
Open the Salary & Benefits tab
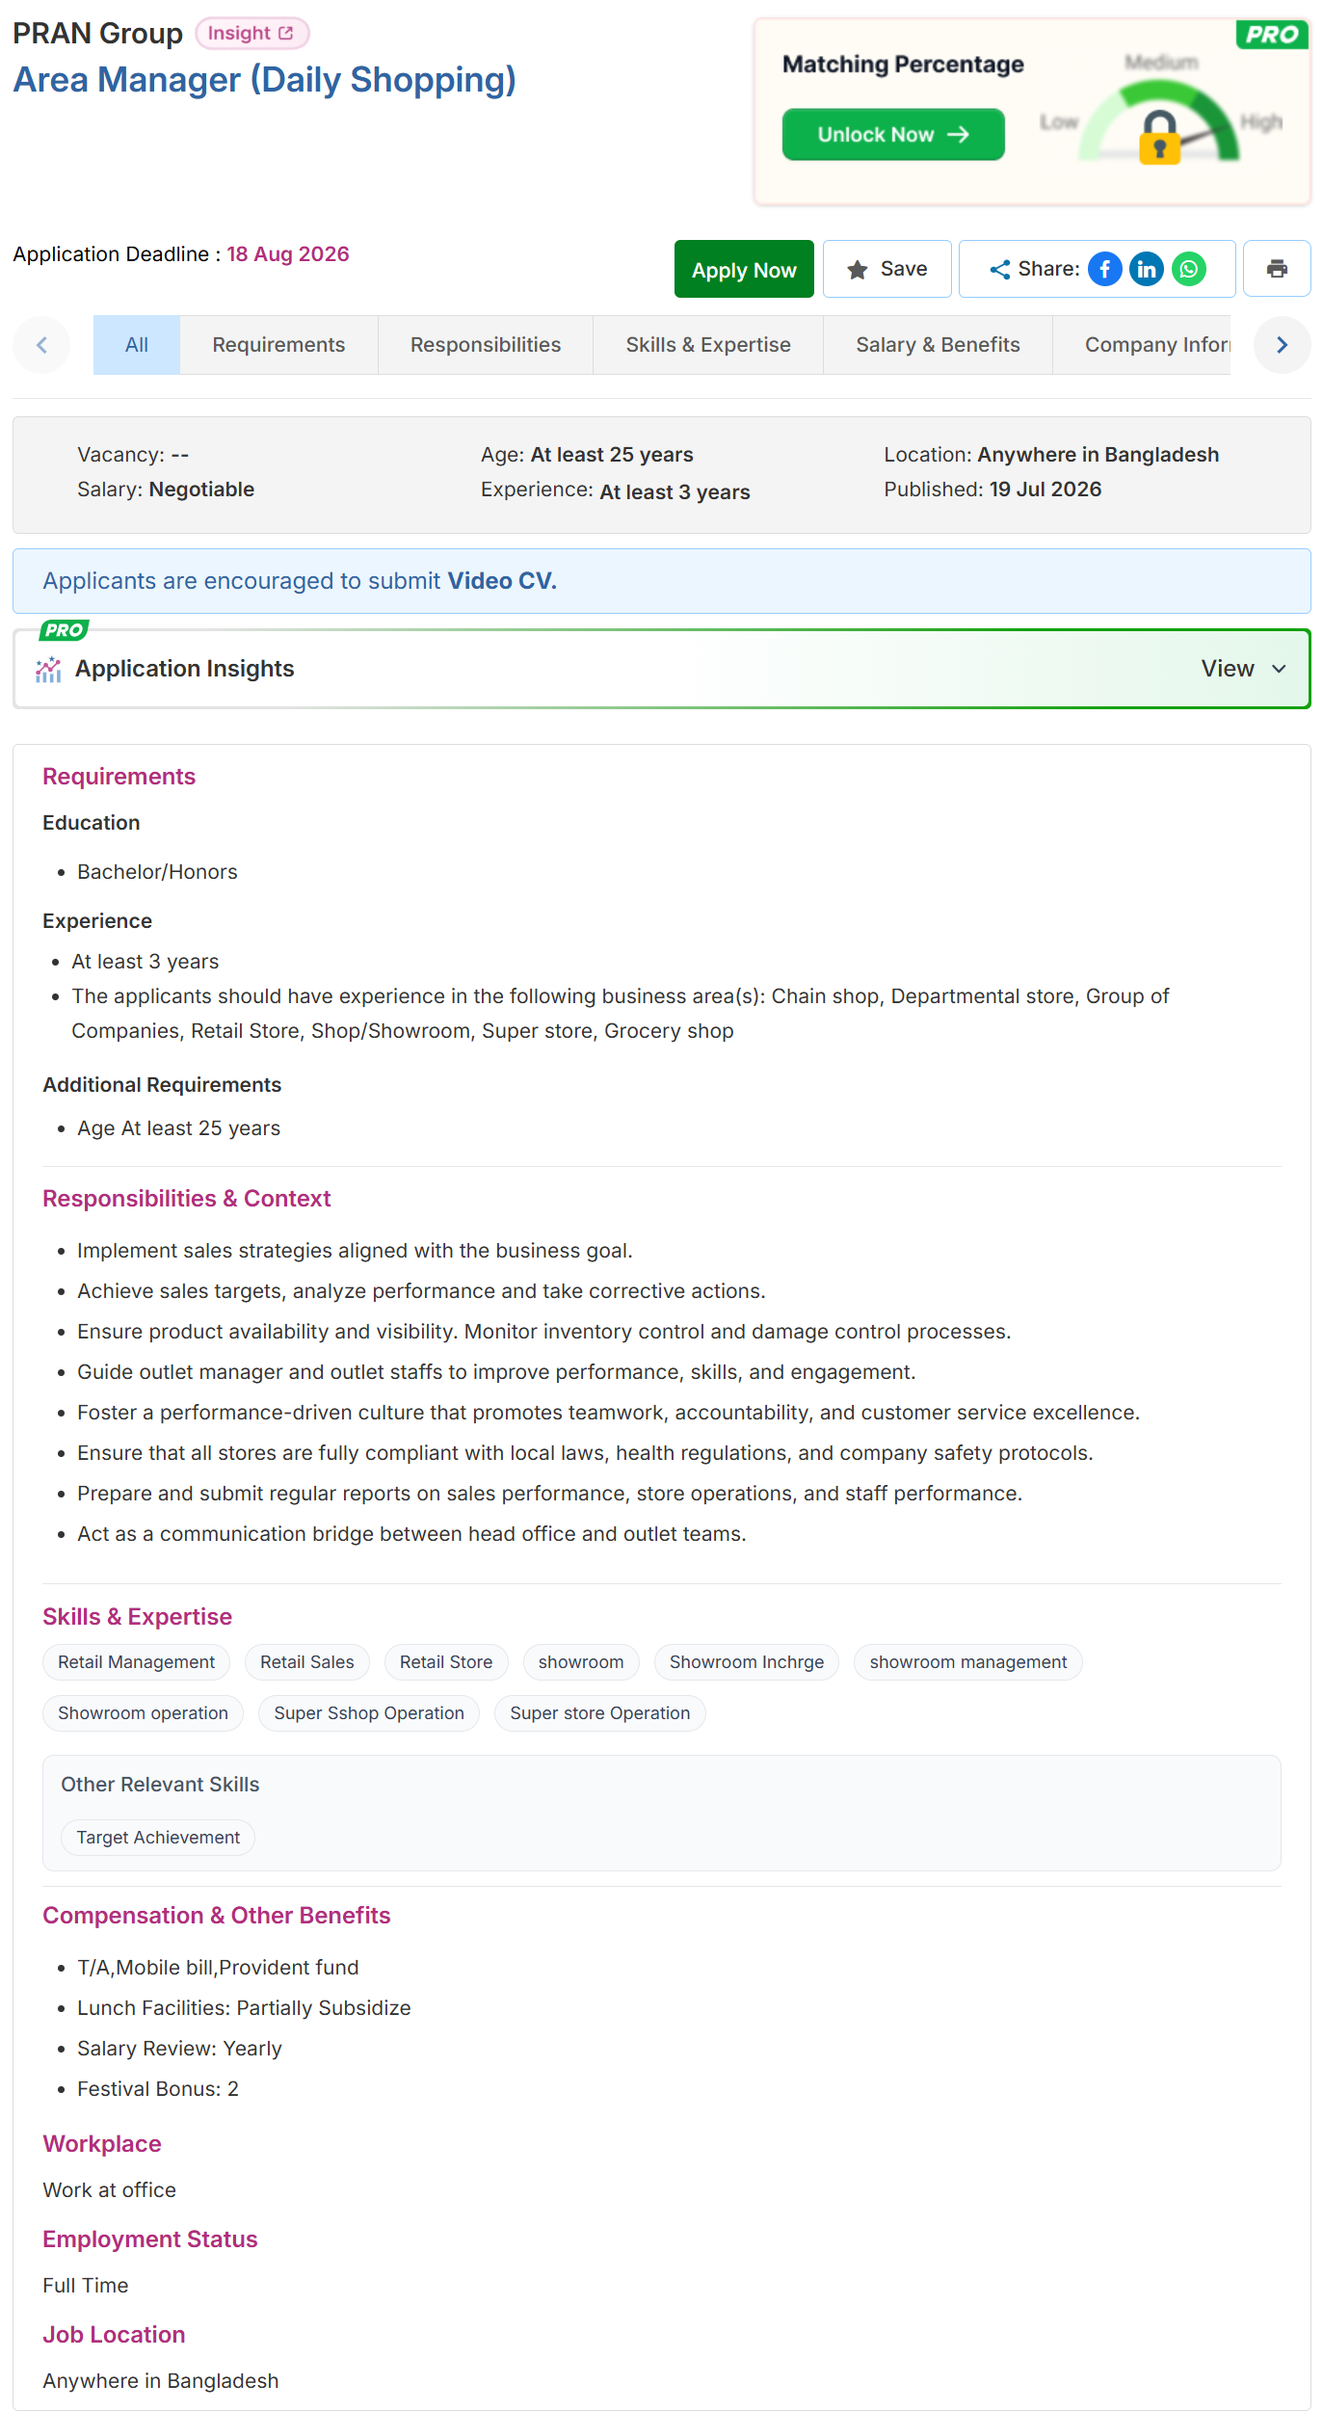pos(938,345)
